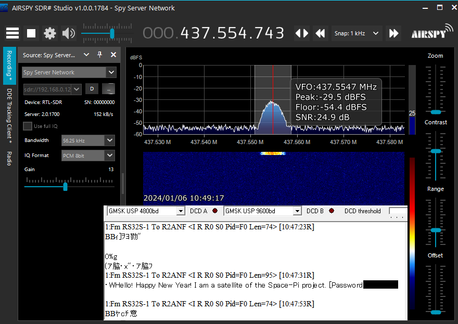Click the Device: RTL-SDR label
This screenshot has height=324, width=458.
click(43, 102)
